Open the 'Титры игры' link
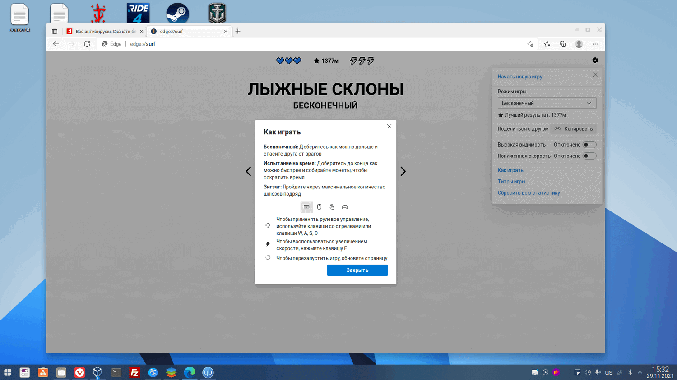The image size is (677, 380). 511,182
